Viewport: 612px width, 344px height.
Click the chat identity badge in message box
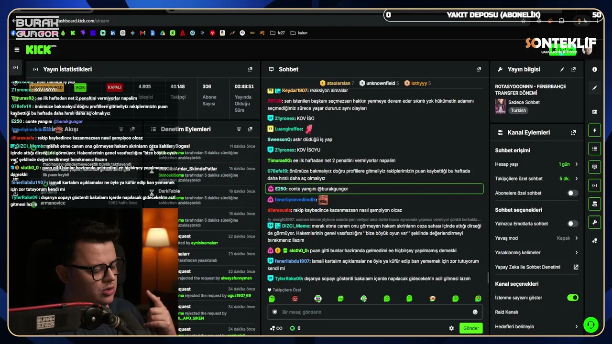[x=275, y=312]
